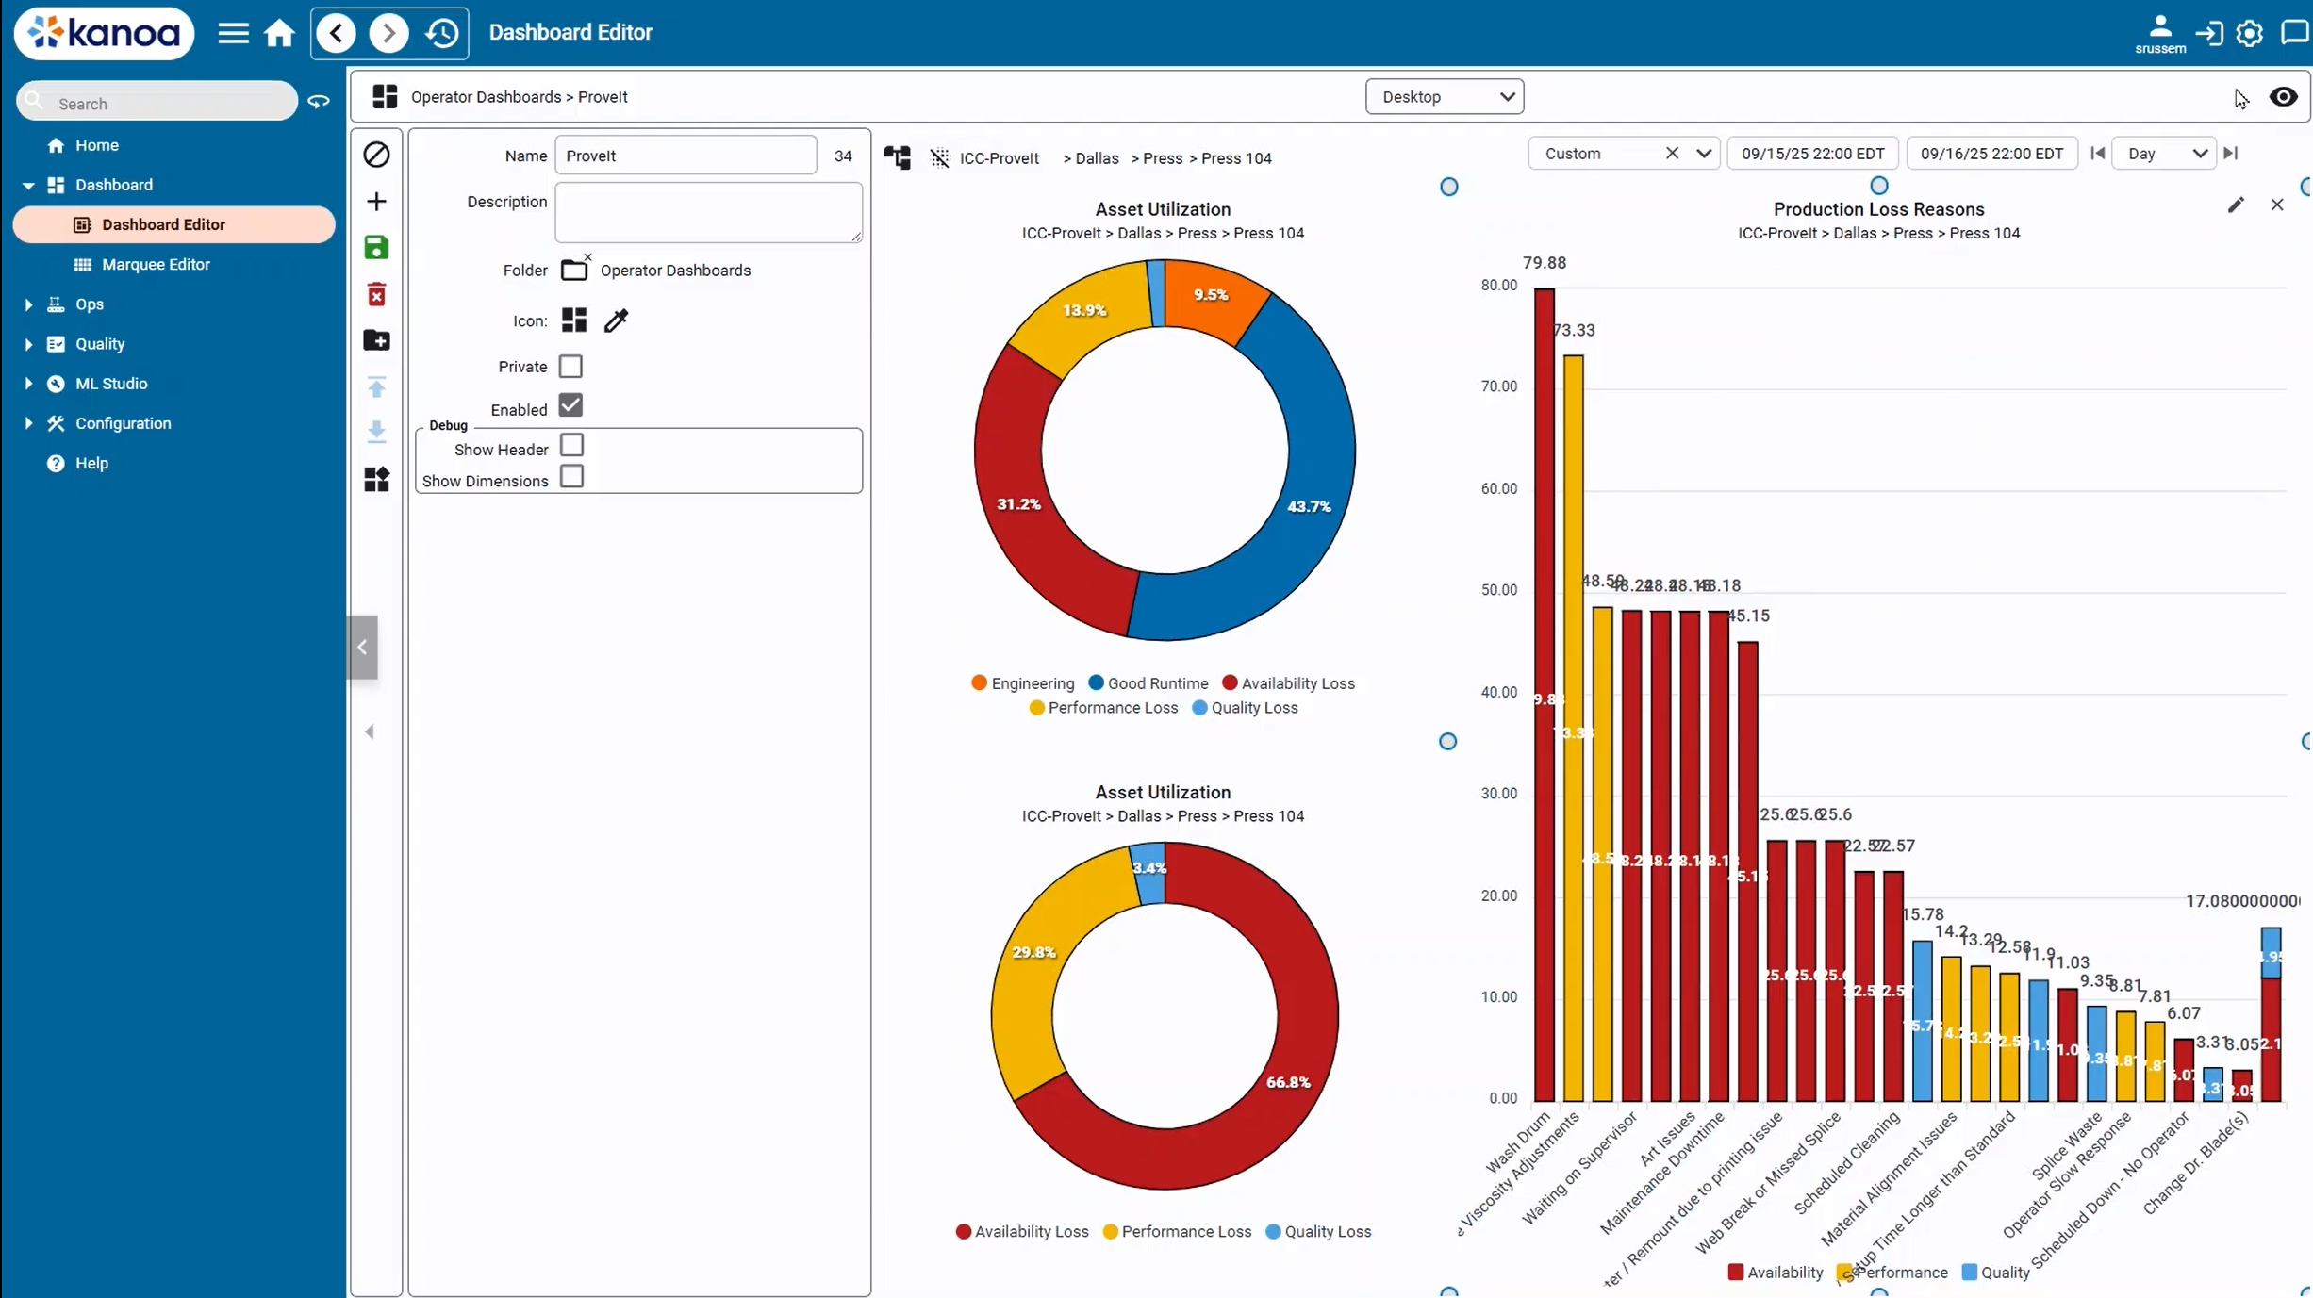Open the asset tree selector icon

(x=897, y=157)
